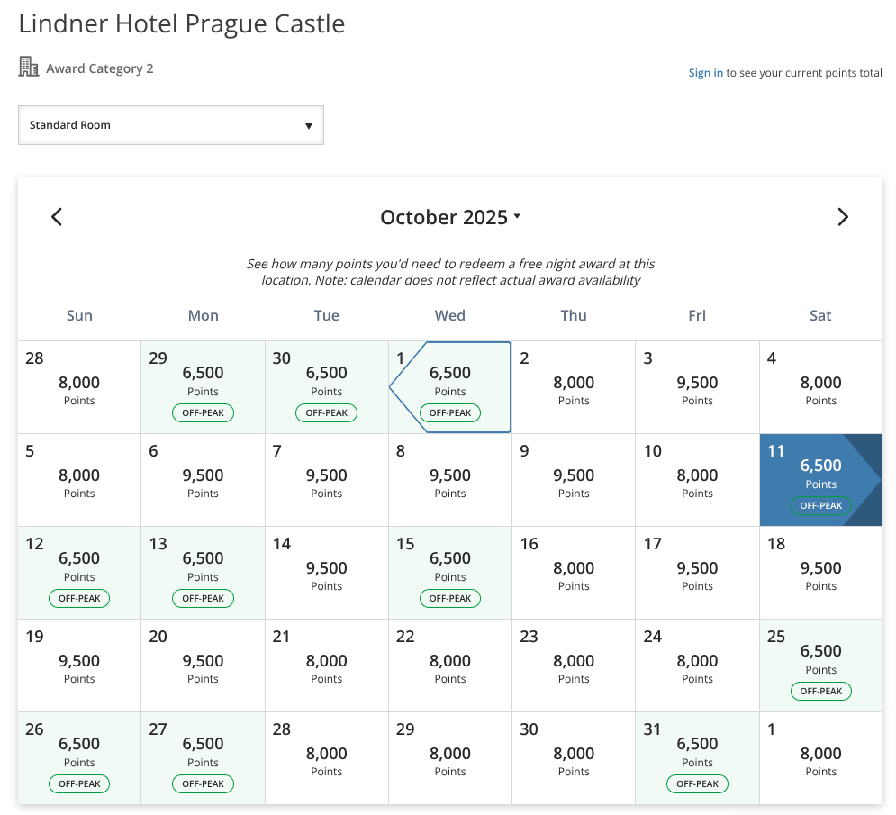Pick October 20 for 9,500 points
The width and height of the screenshot is (896, 815).
click(203, 666)
